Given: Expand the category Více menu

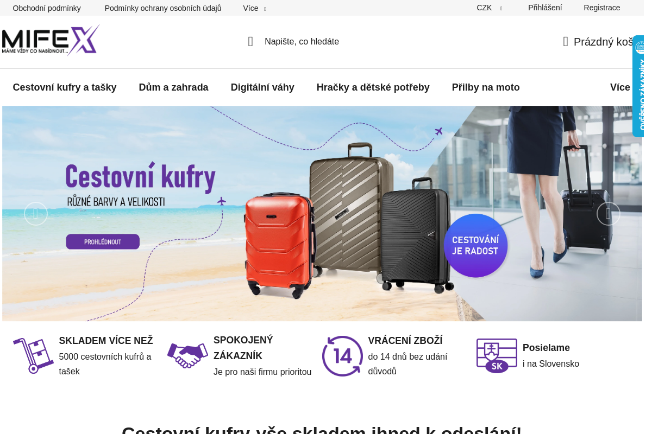Looking at the screenshot, I should (x=621, y=87).
